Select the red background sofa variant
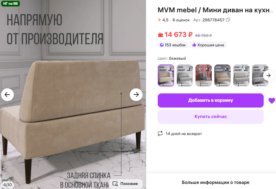 coord(203,75)
